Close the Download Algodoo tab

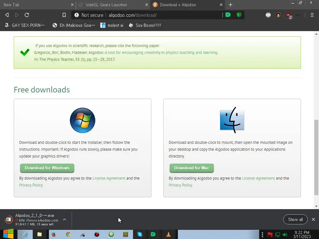tap(221, 5)
